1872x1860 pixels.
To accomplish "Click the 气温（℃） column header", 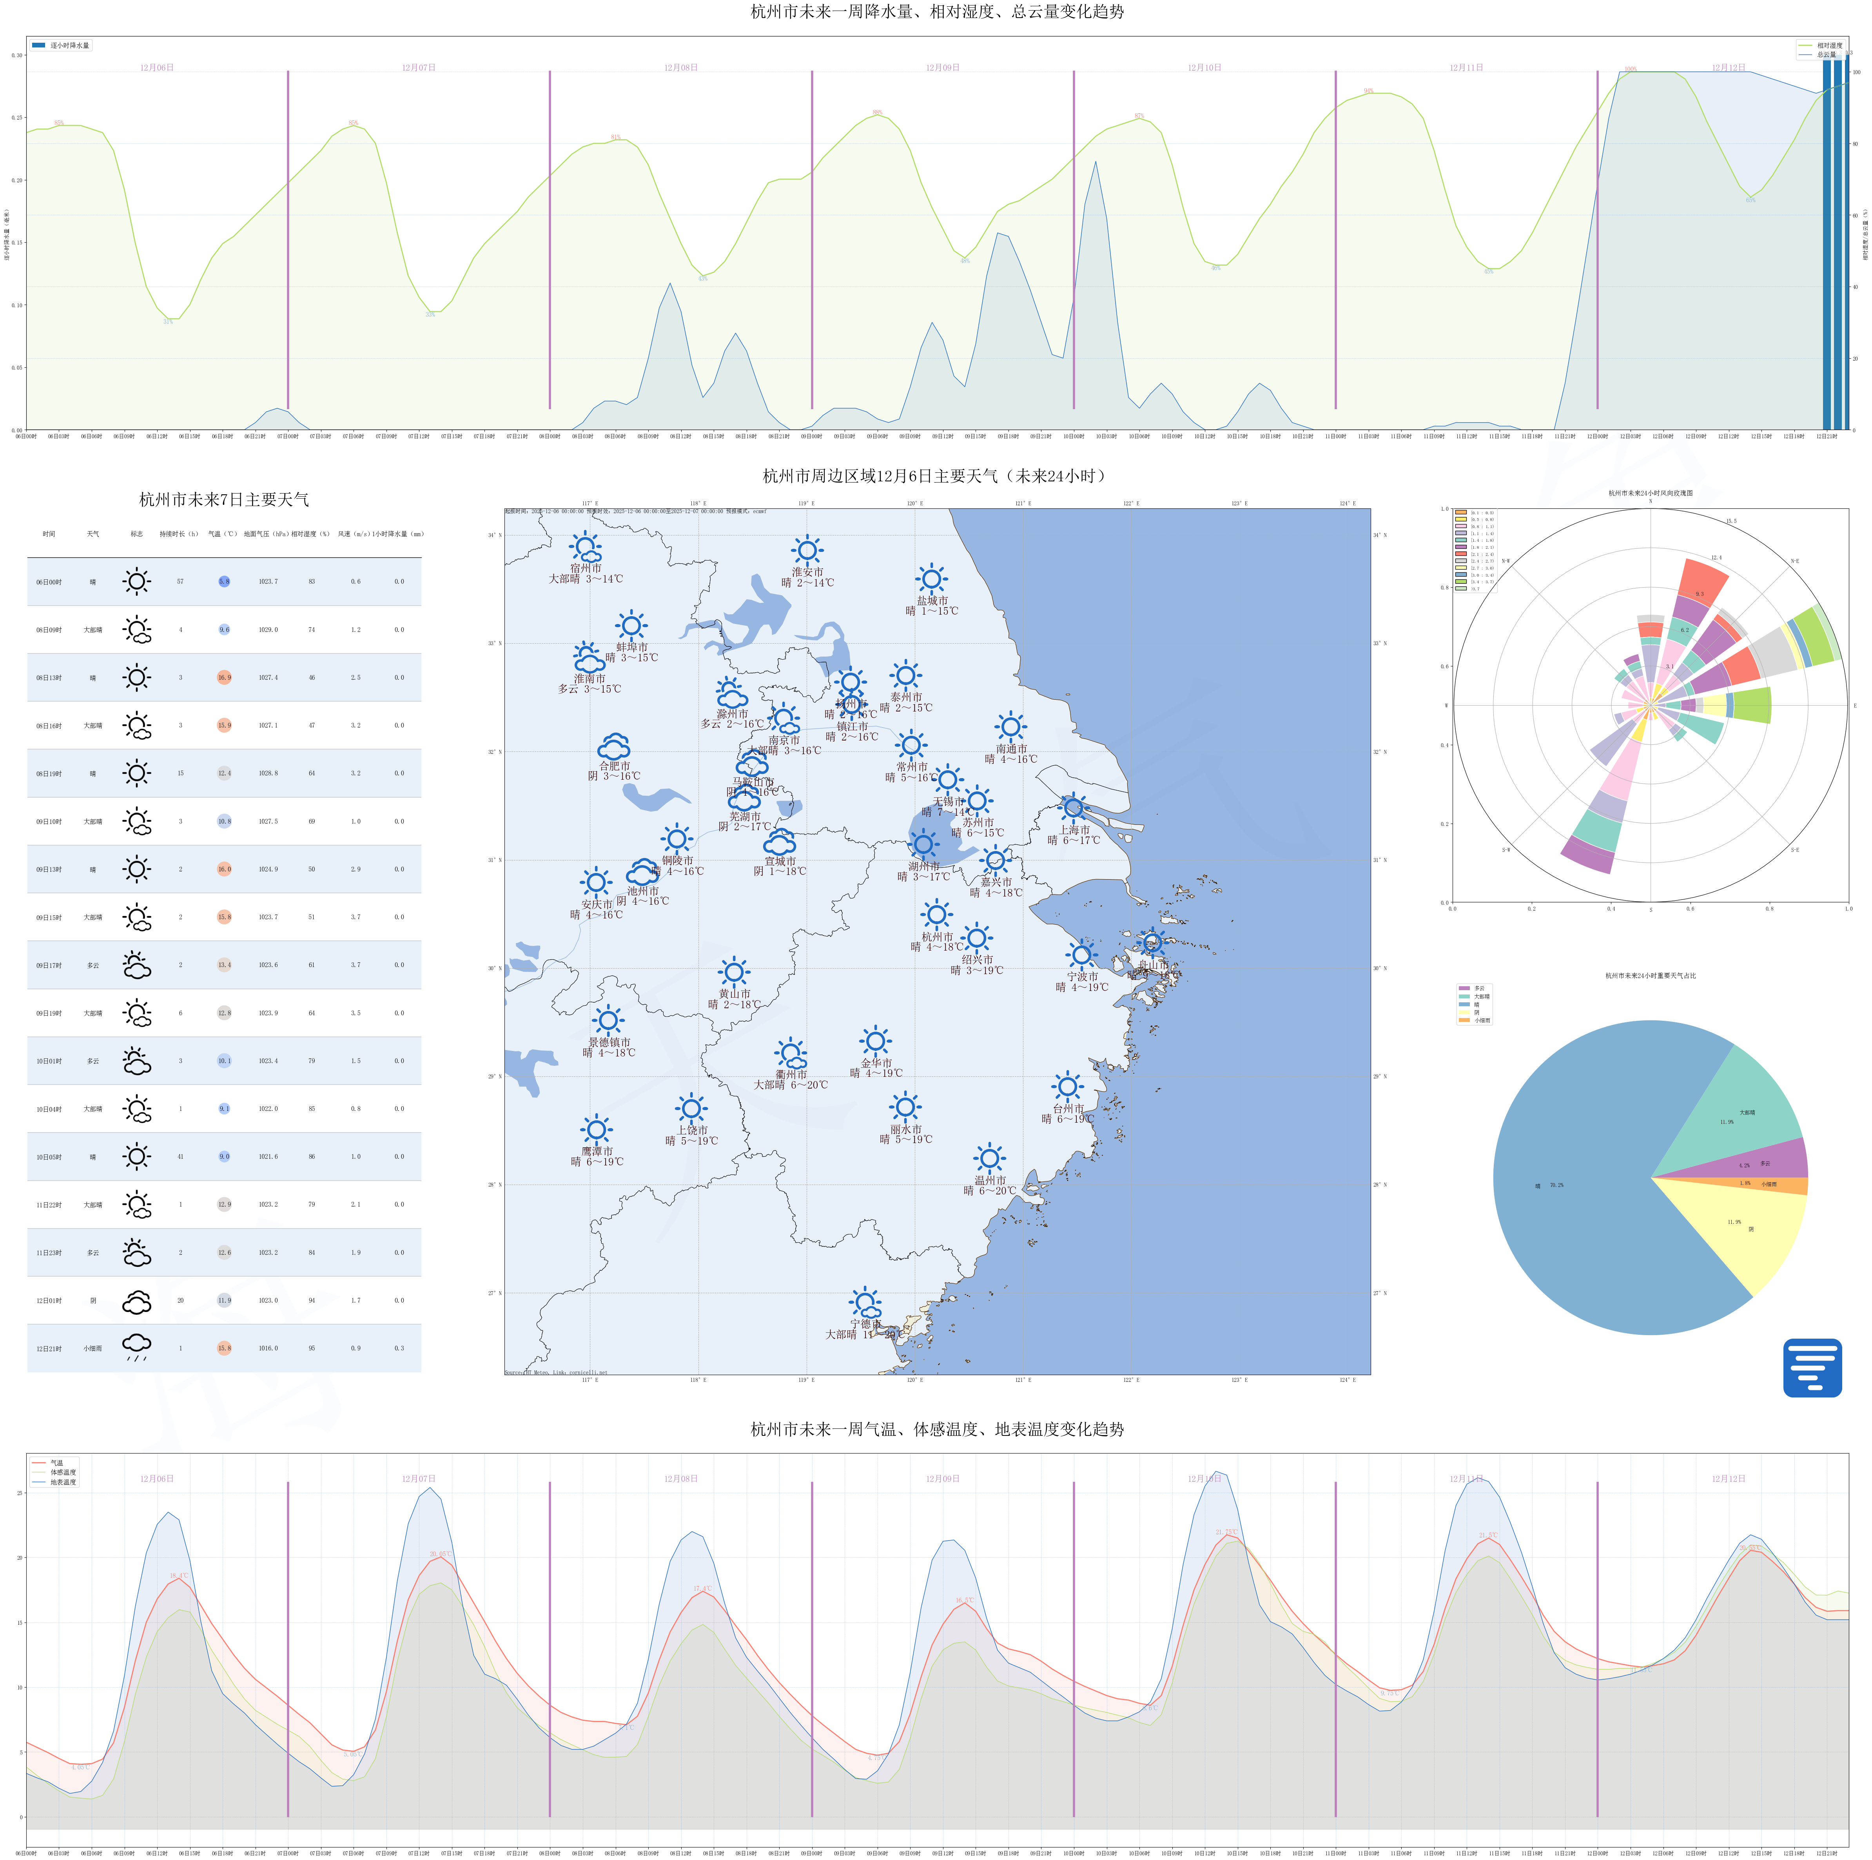I will pos(223,534).
